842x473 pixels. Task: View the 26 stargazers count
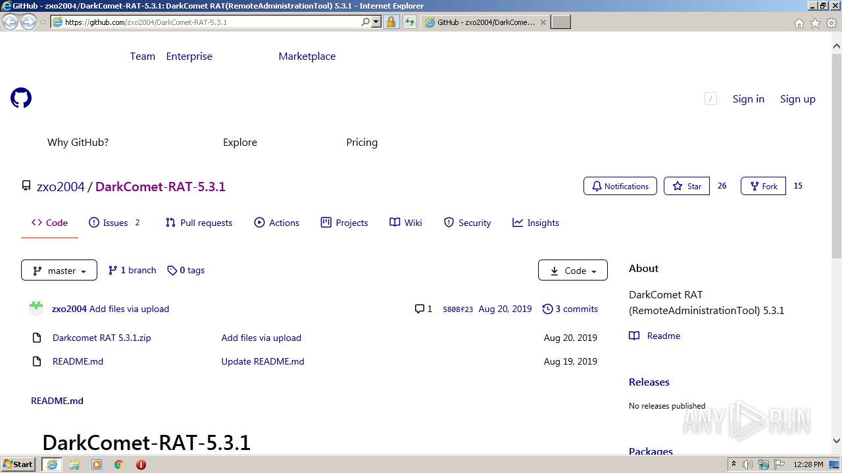(x=722, y=186)
